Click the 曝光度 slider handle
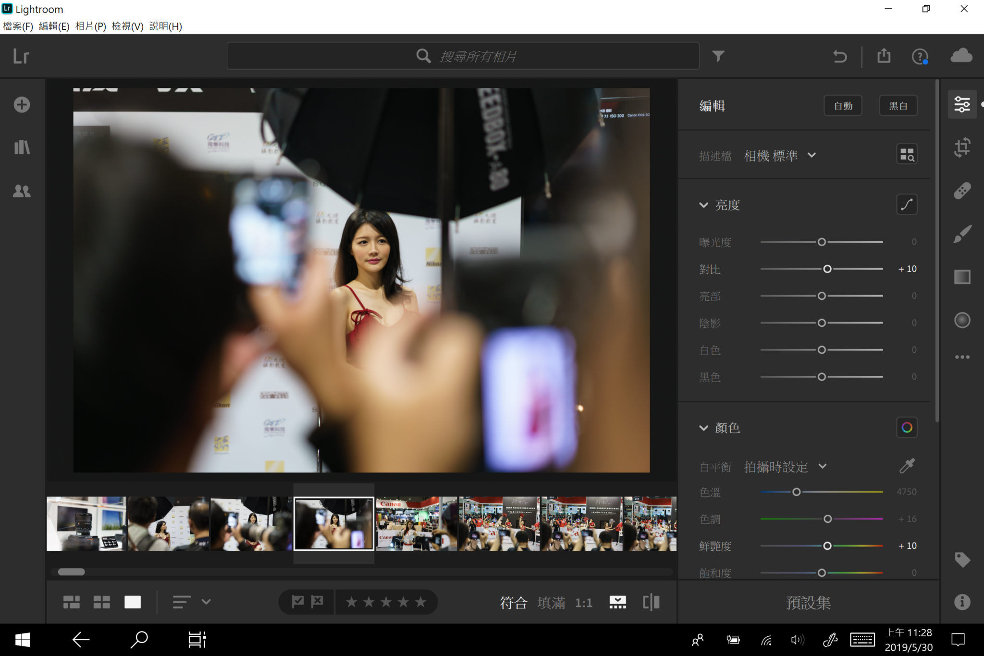The image size is (984, 656). tap(822, 242)
